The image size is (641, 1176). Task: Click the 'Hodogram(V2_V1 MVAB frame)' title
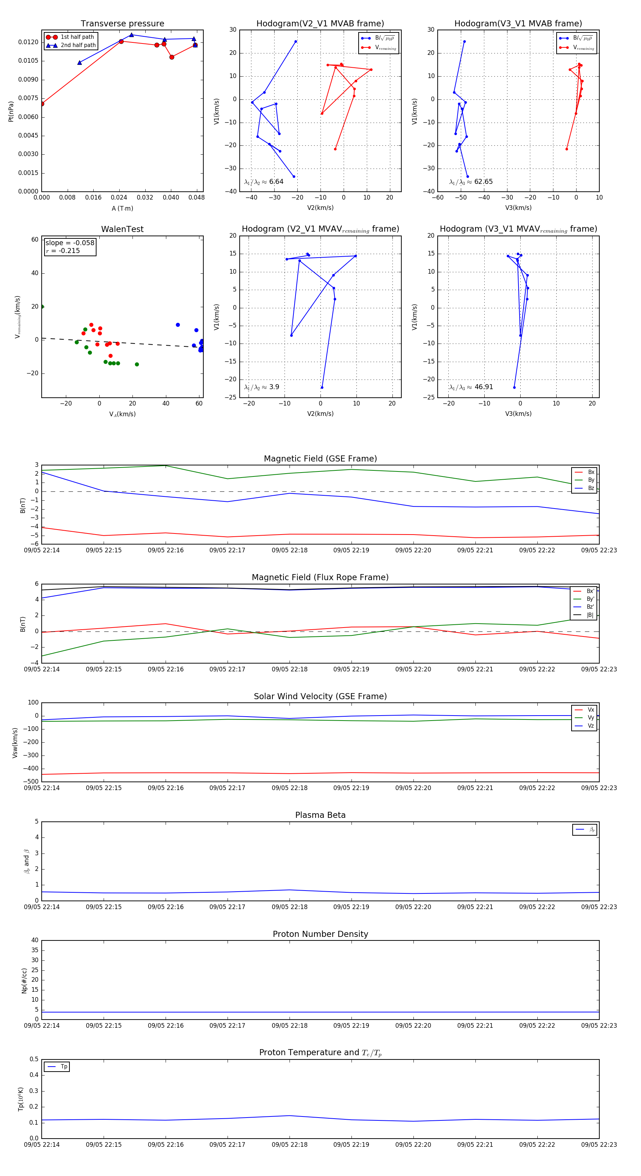320,24
